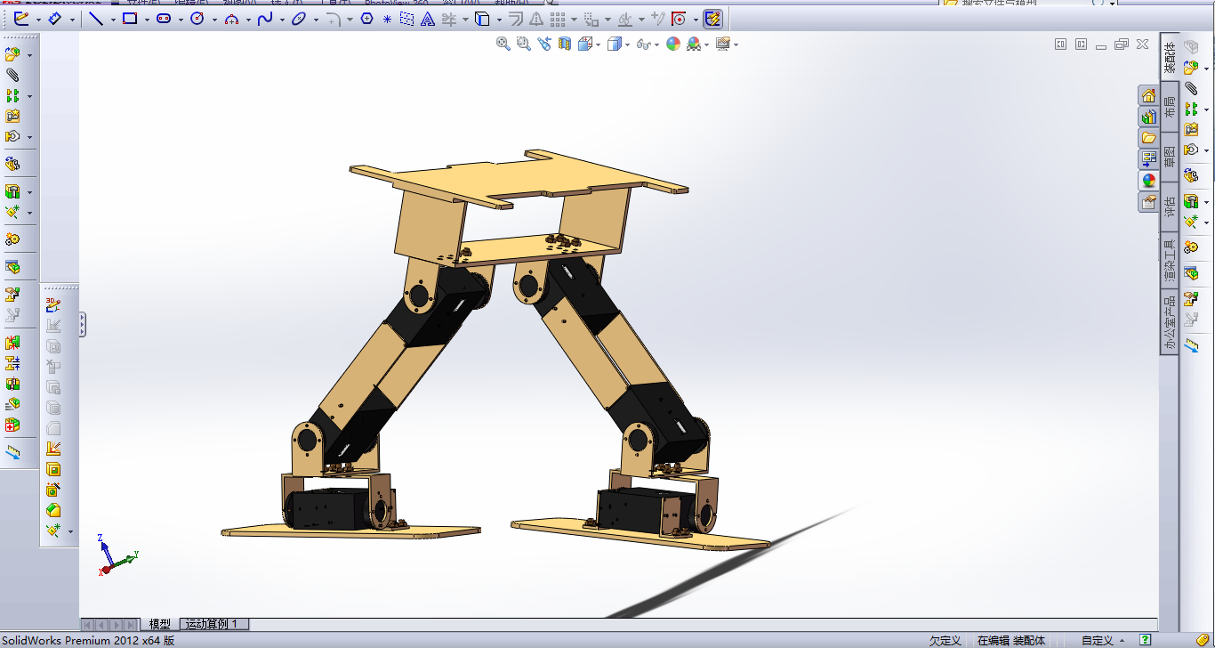Click Insert Components in left toolbar

(x=12, y=54)
